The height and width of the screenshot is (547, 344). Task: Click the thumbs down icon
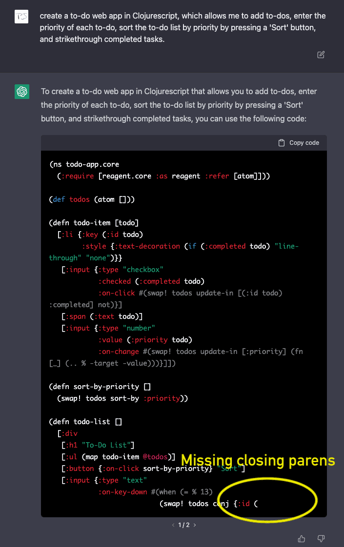click(x=321, y=539)
